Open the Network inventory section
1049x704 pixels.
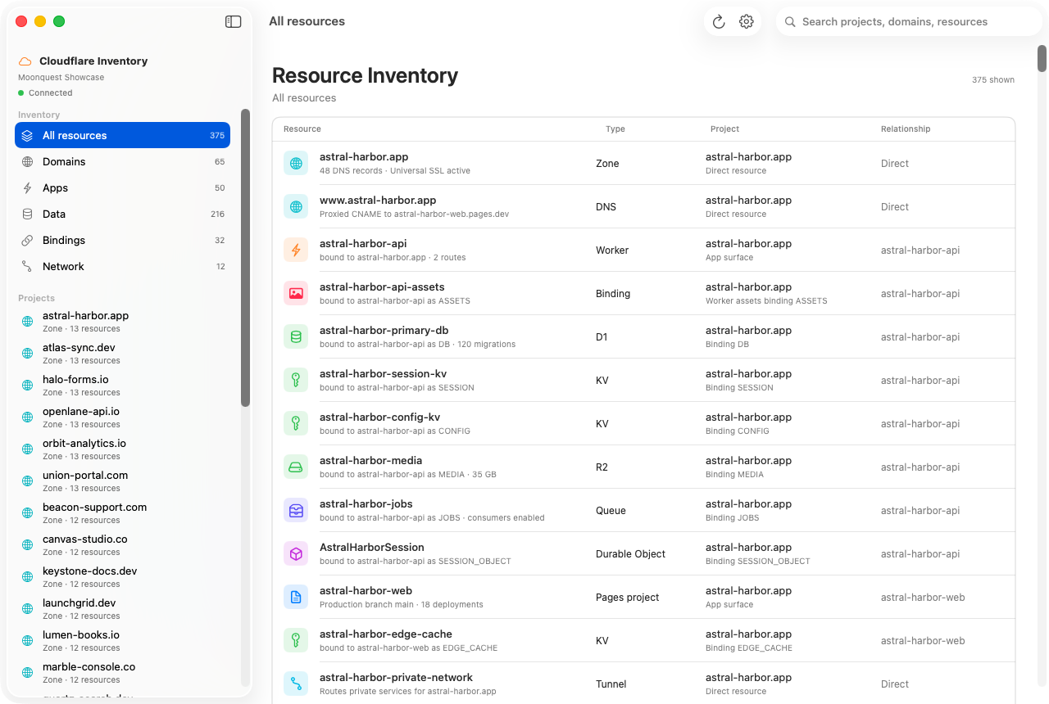(122, 266)
